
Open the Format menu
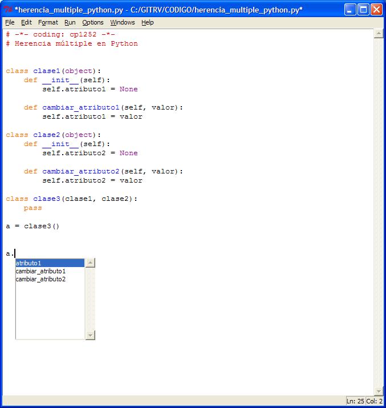tap(48, 22)
